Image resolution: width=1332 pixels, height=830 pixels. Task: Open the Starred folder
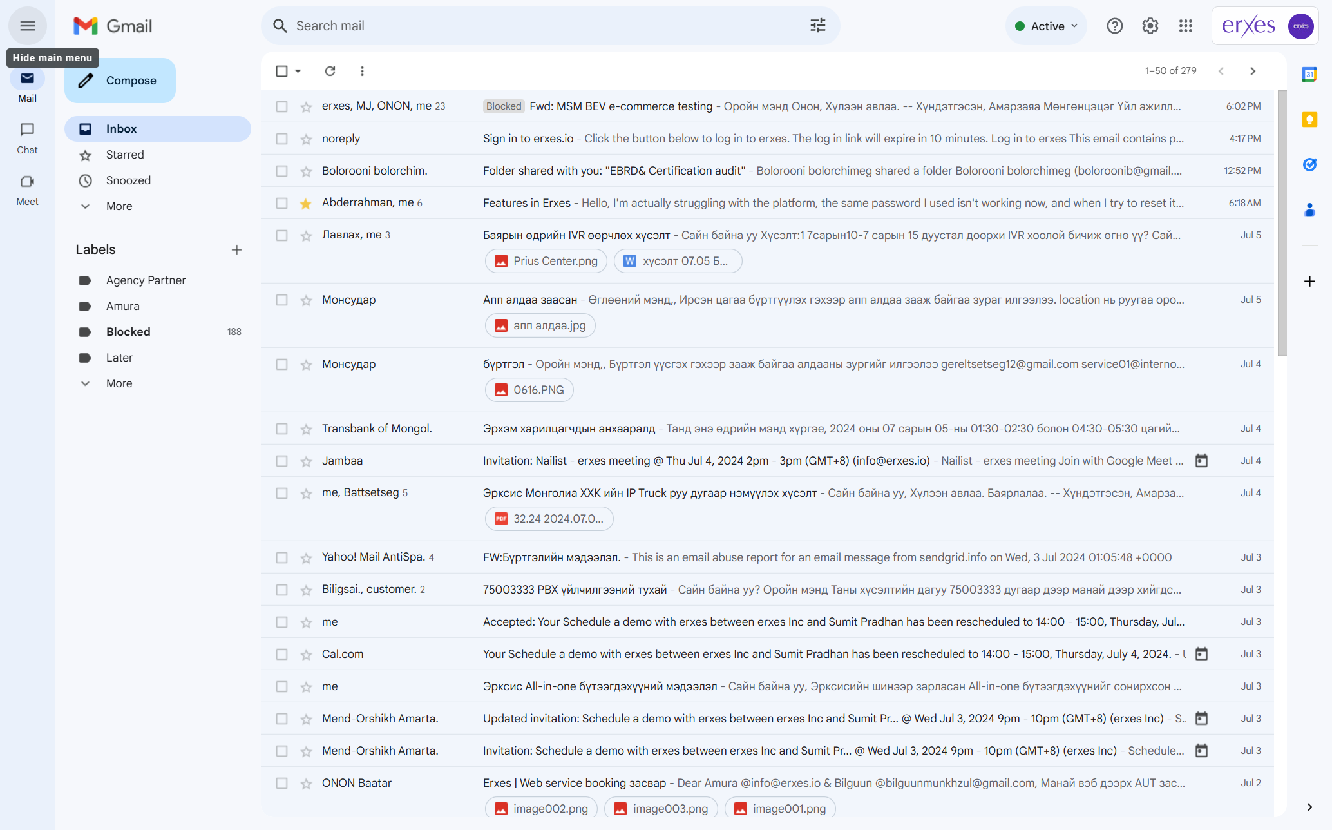click(x=158, y=155)
